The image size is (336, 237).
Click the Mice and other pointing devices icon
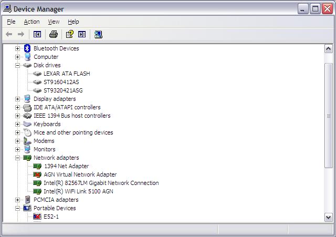(27, 132)
